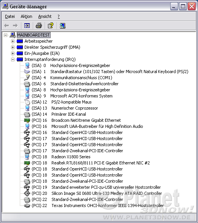Viewport: 198px width, 223px height.
Task: Select Microsoft UAA-Bustreiber für High Definition Audio
Action: tap(97, 126)
